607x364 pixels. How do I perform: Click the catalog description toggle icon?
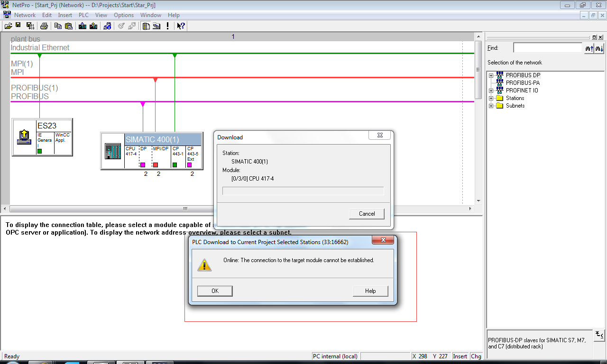(x=599, y=335)
